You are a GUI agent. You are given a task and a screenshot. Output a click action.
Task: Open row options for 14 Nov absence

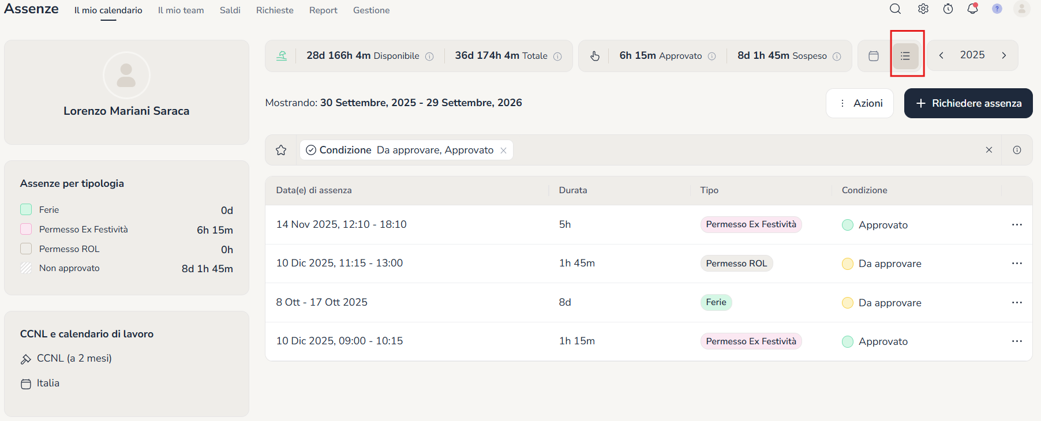[x=1016, y=224]
